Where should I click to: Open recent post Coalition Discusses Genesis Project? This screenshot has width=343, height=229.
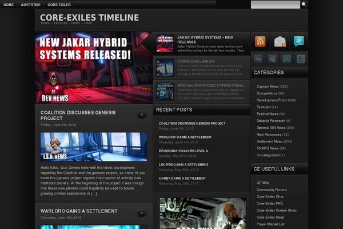pos(192,124)
